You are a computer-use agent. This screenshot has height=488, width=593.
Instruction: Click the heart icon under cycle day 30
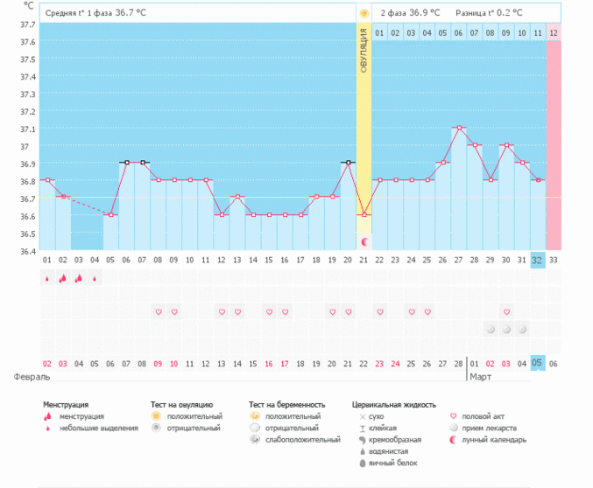click(x=506, y=312)
